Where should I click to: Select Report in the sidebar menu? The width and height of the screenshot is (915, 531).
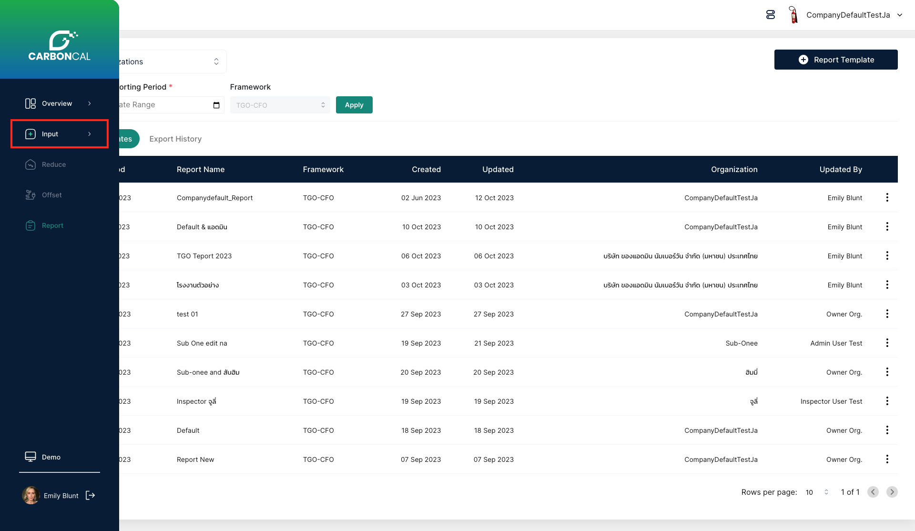pos(52,225)
